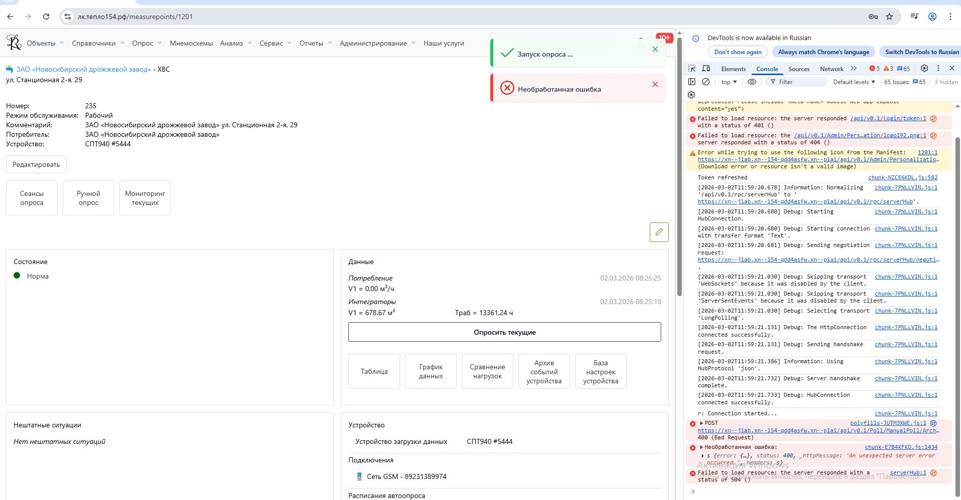This screenshot has width=961, height=500.
Task: Clear console with the circle-slash icon
Action: click(x=706, y=82)
